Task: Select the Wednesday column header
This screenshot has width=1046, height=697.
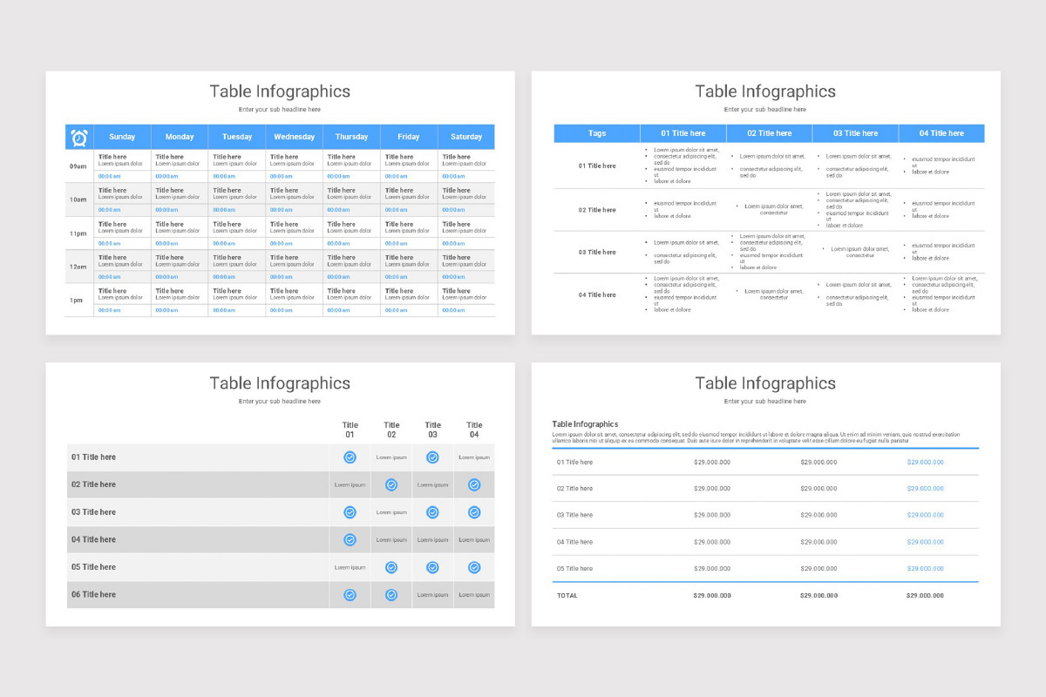Action: (x=294, y=137)
